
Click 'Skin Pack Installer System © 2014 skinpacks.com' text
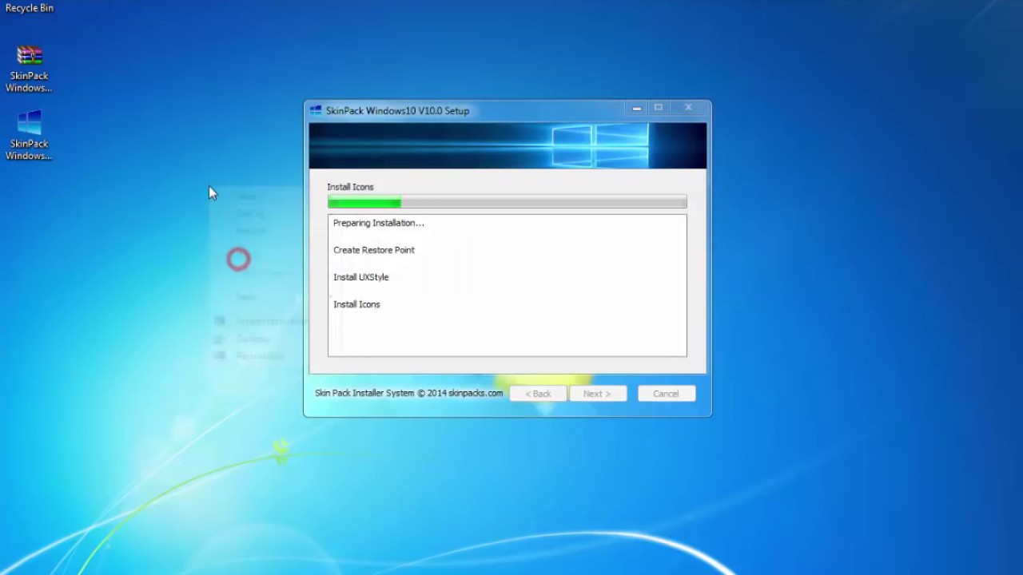[x=409, y=393]
